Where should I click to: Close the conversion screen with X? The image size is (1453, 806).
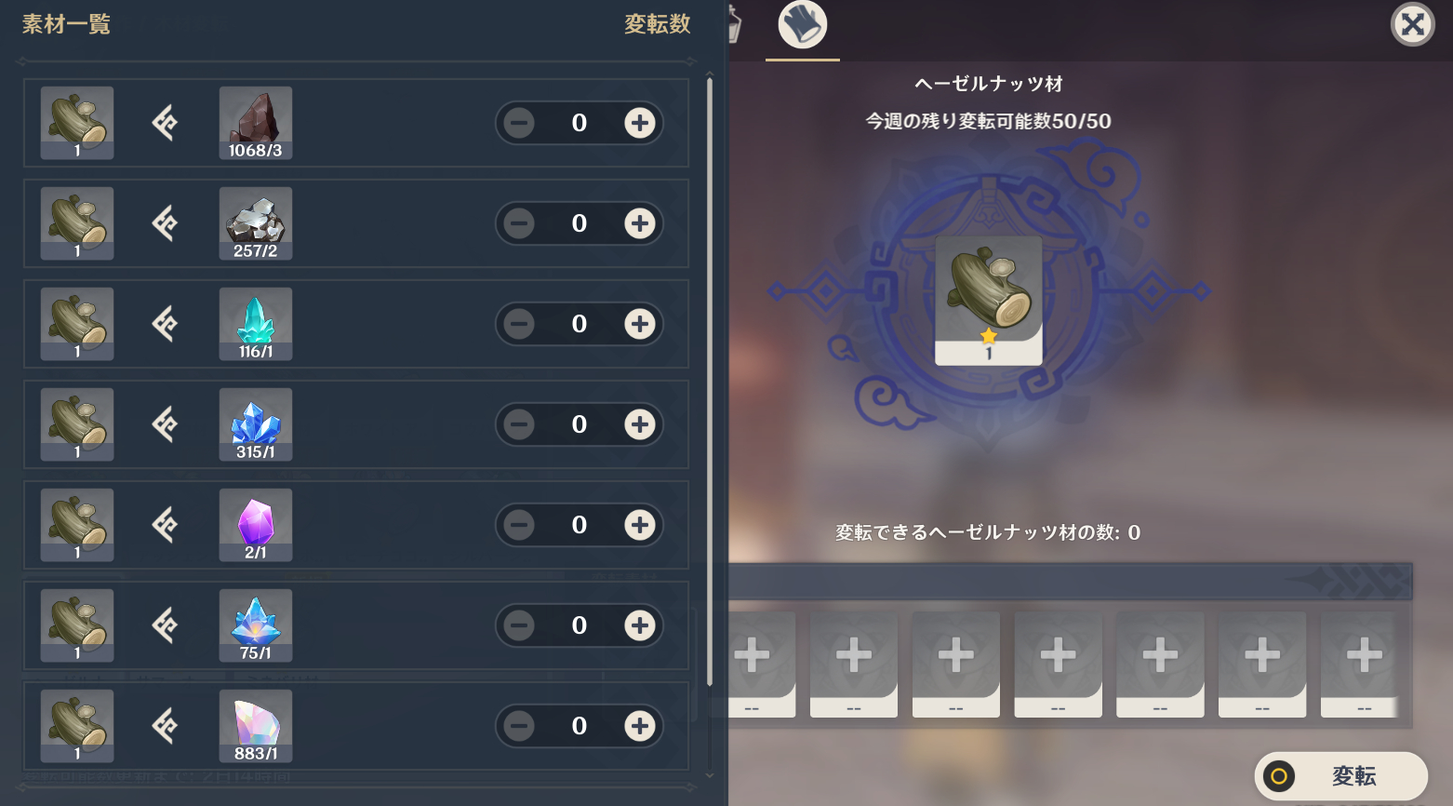pos(1412,24)
